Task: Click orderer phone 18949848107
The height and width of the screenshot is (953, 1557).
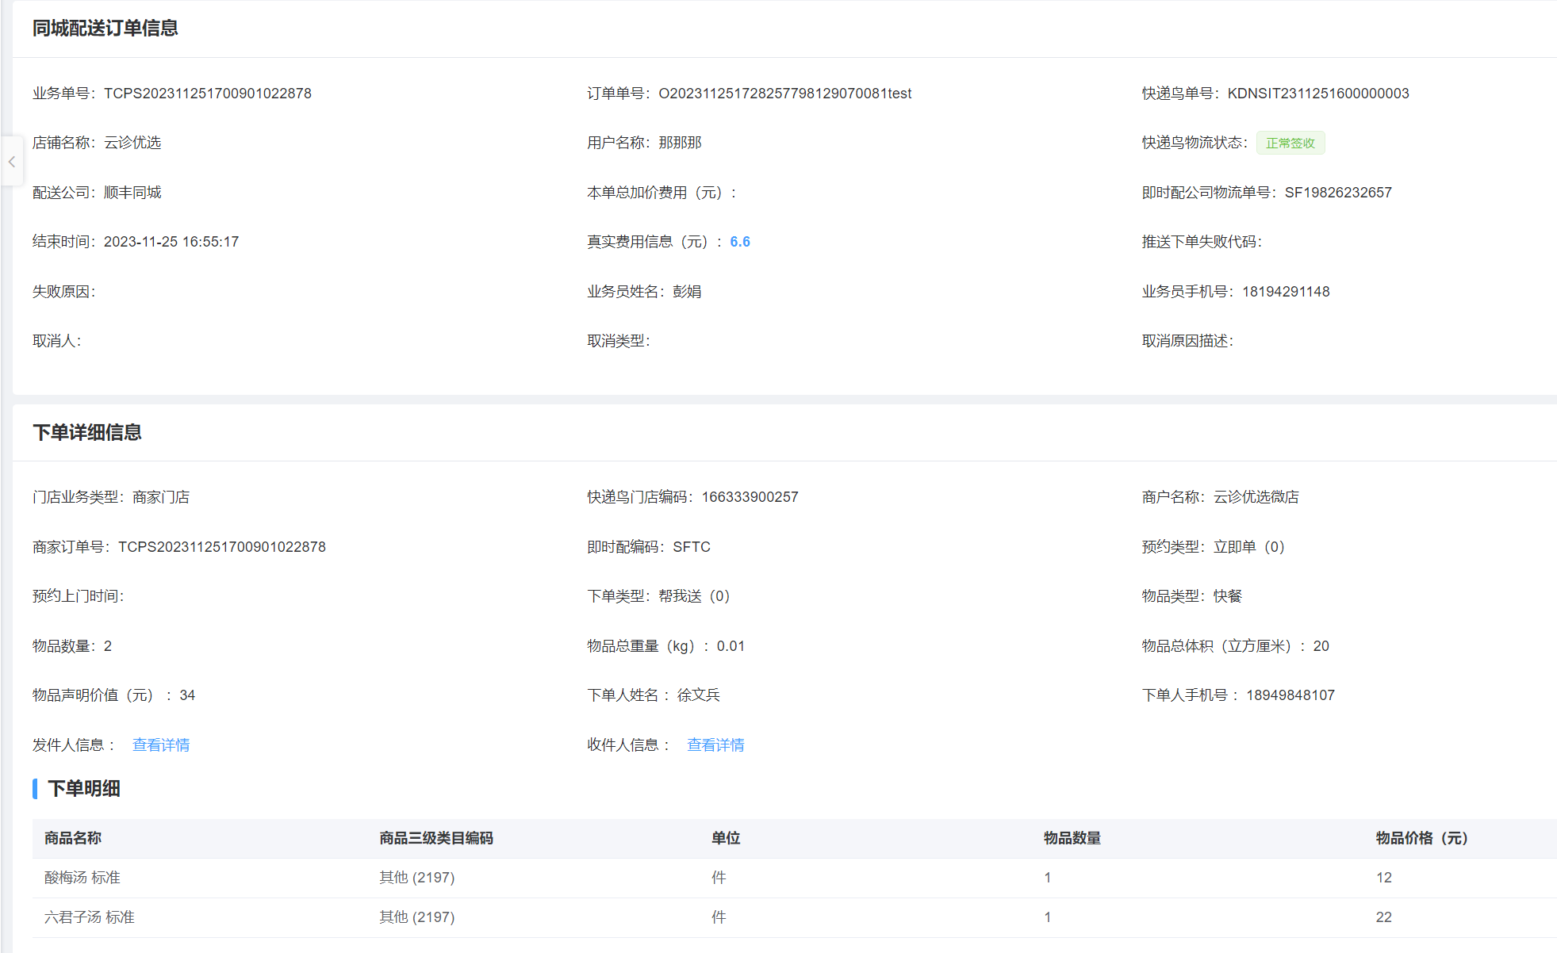Action: click(x=1290, y=695)
